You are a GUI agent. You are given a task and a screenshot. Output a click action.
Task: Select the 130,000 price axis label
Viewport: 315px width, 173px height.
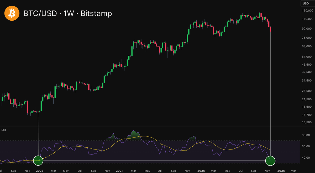[308, 11]
